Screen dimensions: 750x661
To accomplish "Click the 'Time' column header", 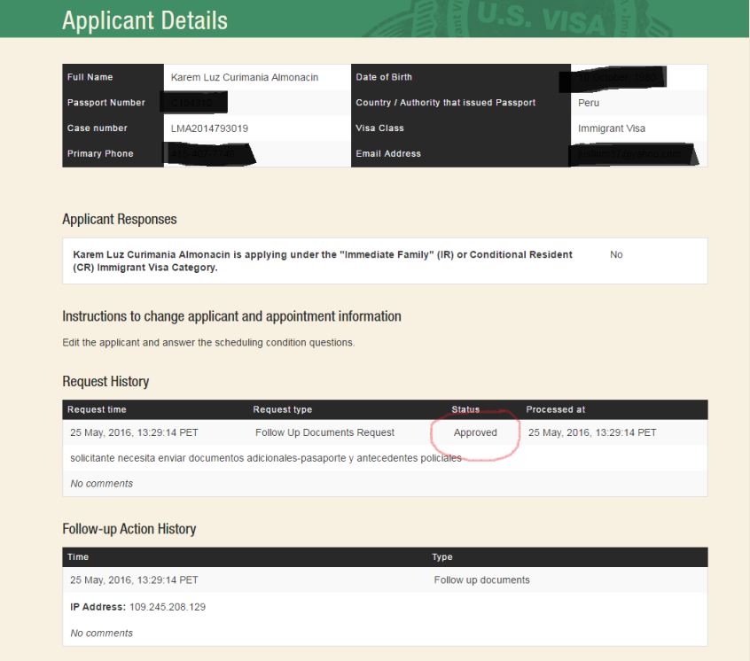I will tap(78, 556).
